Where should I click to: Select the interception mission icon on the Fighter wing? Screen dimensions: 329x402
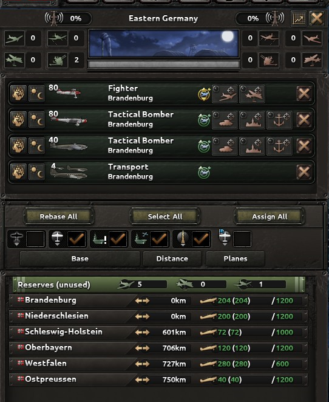[252, 93]
